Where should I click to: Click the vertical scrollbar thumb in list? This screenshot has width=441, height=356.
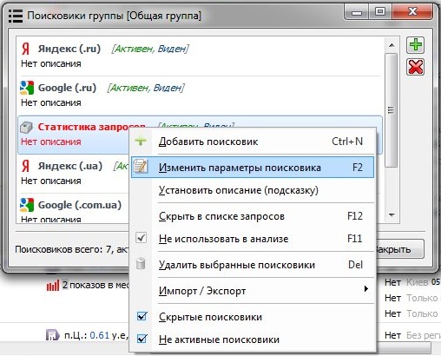click(x=392, y=110)
